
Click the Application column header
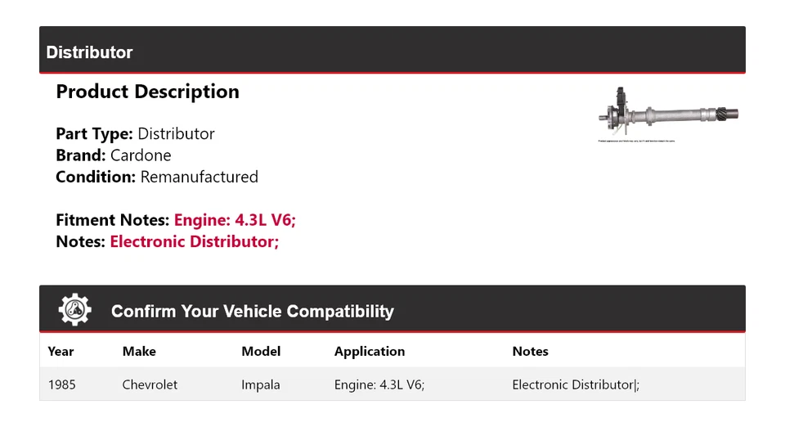(x=369, y=351)
